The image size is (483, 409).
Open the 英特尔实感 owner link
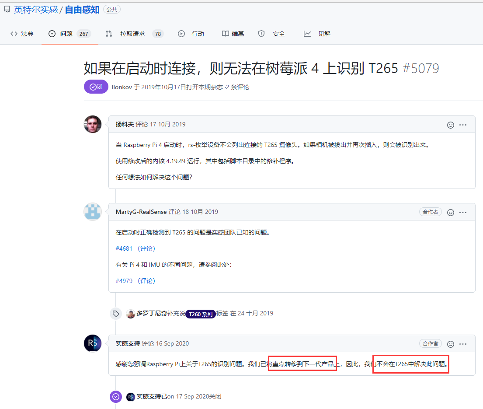36,10
